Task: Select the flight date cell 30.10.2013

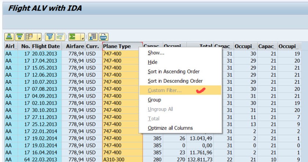Action: coord(47,110)
